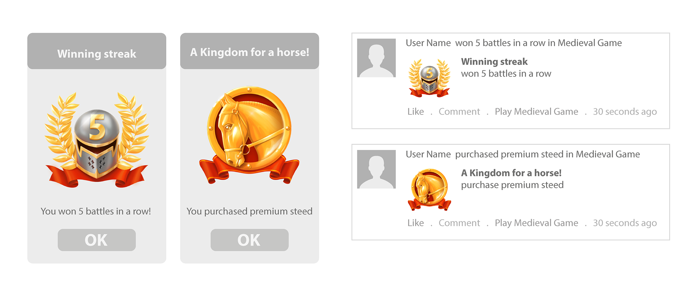The height and width of the screenshot is (293, 697).
Task: Click the avatar on the winning streak post
Action: tap(376, 58)
